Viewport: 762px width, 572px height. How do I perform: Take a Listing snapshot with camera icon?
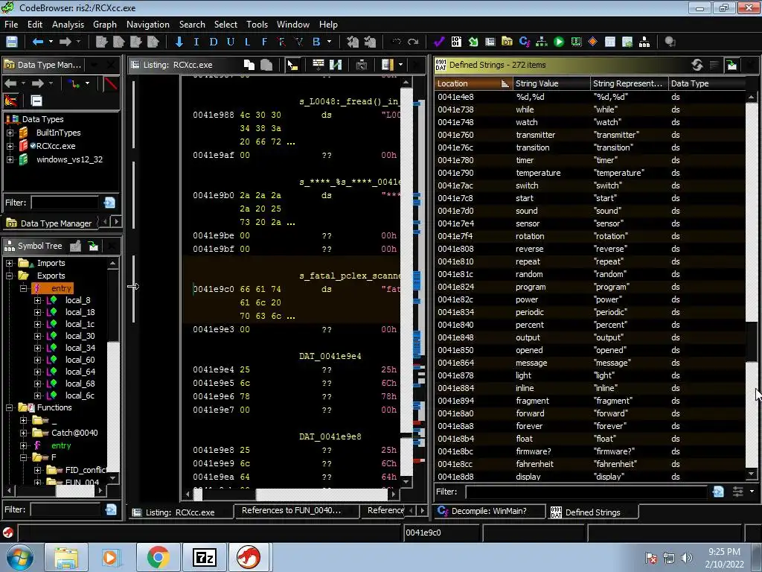click(x=362, y=65)
